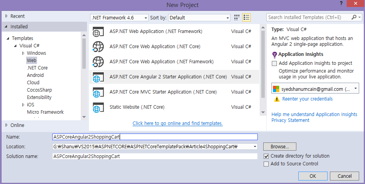
Task: Select ASP.NET Core MVC Starter Application row
Action: coord(174,92)
